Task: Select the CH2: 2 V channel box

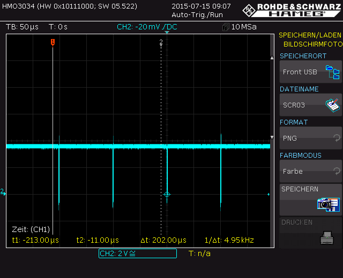Action: pyautogui.click(x=138, y=253)
